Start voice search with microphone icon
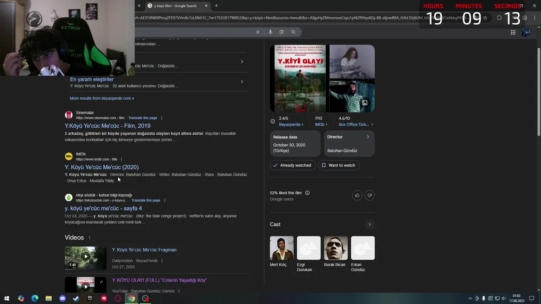This screenshot has height=304, width=541. [270, 32]
